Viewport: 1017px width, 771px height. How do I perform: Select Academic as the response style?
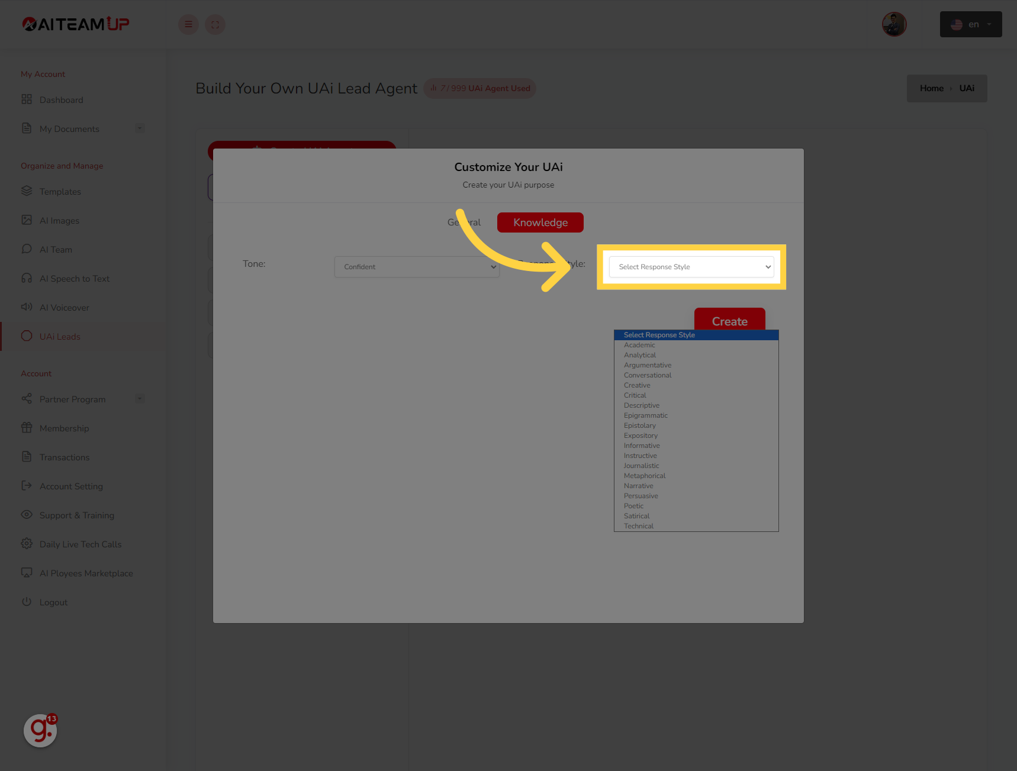tap(639, 344)
